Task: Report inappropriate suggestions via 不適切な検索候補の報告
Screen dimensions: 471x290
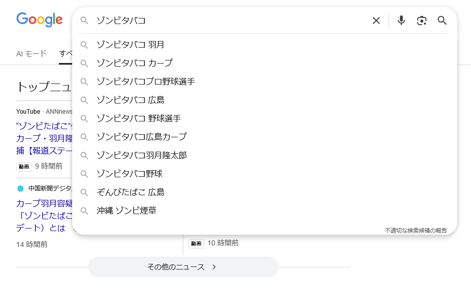Action: 416,231
